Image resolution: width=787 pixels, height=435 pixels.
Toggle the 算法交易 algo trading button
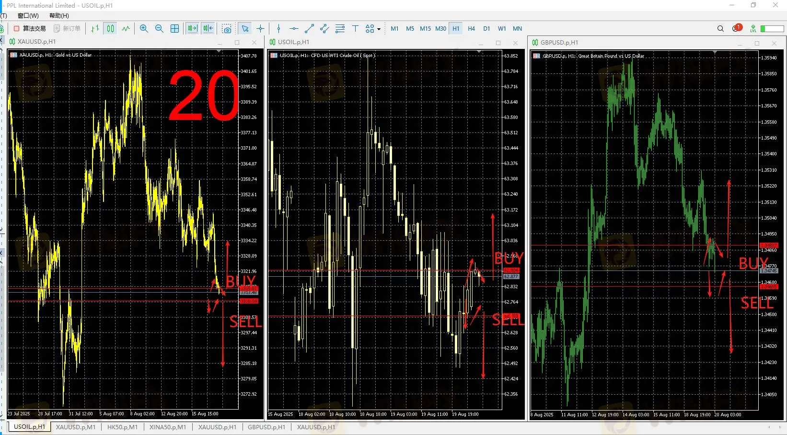(x=30, y=29)
